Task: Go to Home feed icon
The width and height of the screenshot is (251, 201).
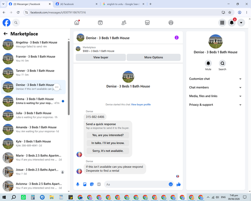Action: [77, 23]
